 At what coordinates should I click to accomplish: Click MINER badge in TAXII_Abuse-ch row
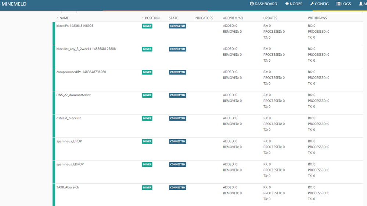(x=147, y=188)
